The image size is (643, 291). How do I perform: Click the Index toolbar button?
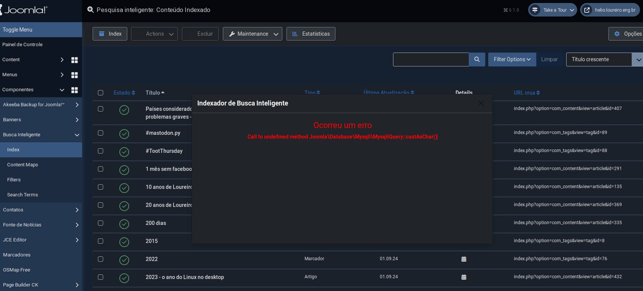(x=110, y=34)
